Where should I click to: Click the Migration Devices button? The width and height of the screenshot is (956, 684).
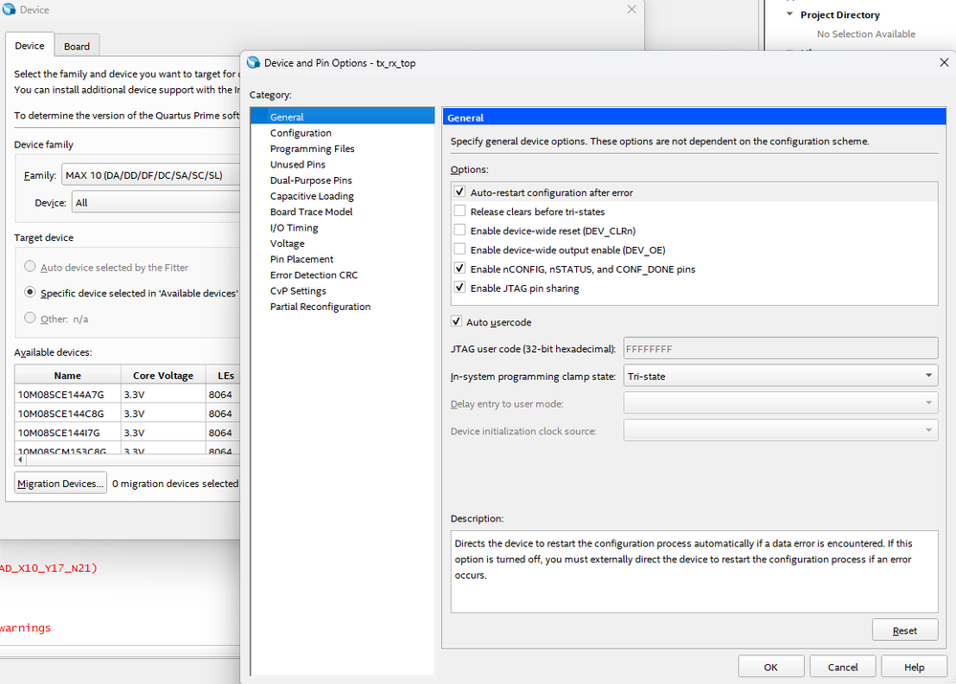(x=60, y=483)
